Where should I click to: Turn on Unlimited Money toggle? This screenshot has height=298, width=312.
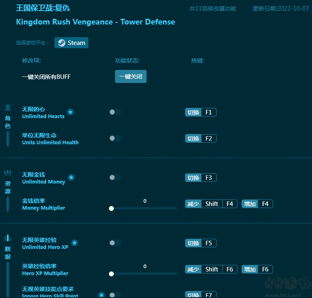coord(115,177)
